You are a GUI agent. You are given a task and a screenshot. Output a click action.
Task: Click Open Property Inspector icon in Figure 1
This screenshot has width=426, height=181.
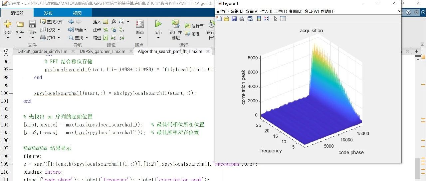pyautogui.click(x=283, y=19)
